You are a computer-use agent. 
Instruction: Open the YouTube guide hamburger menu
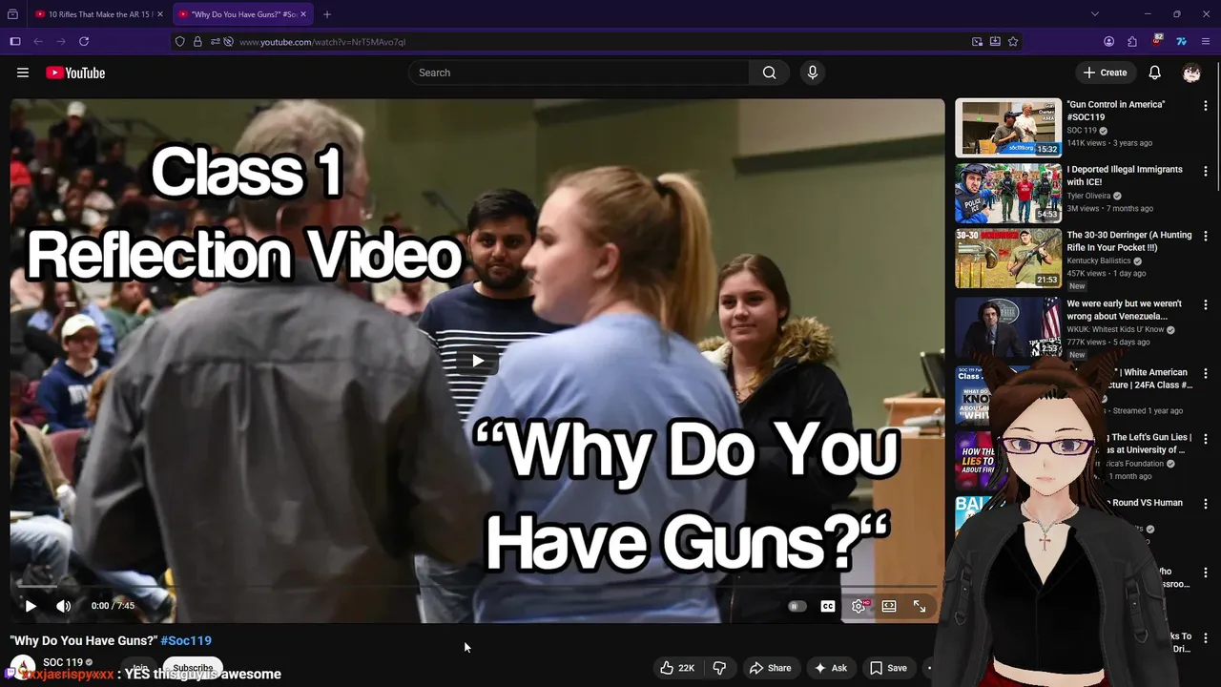tap(23, 73)
